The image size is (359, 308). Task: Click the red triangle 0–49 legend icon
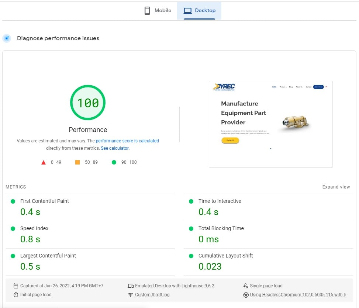[x=44, y=162]
